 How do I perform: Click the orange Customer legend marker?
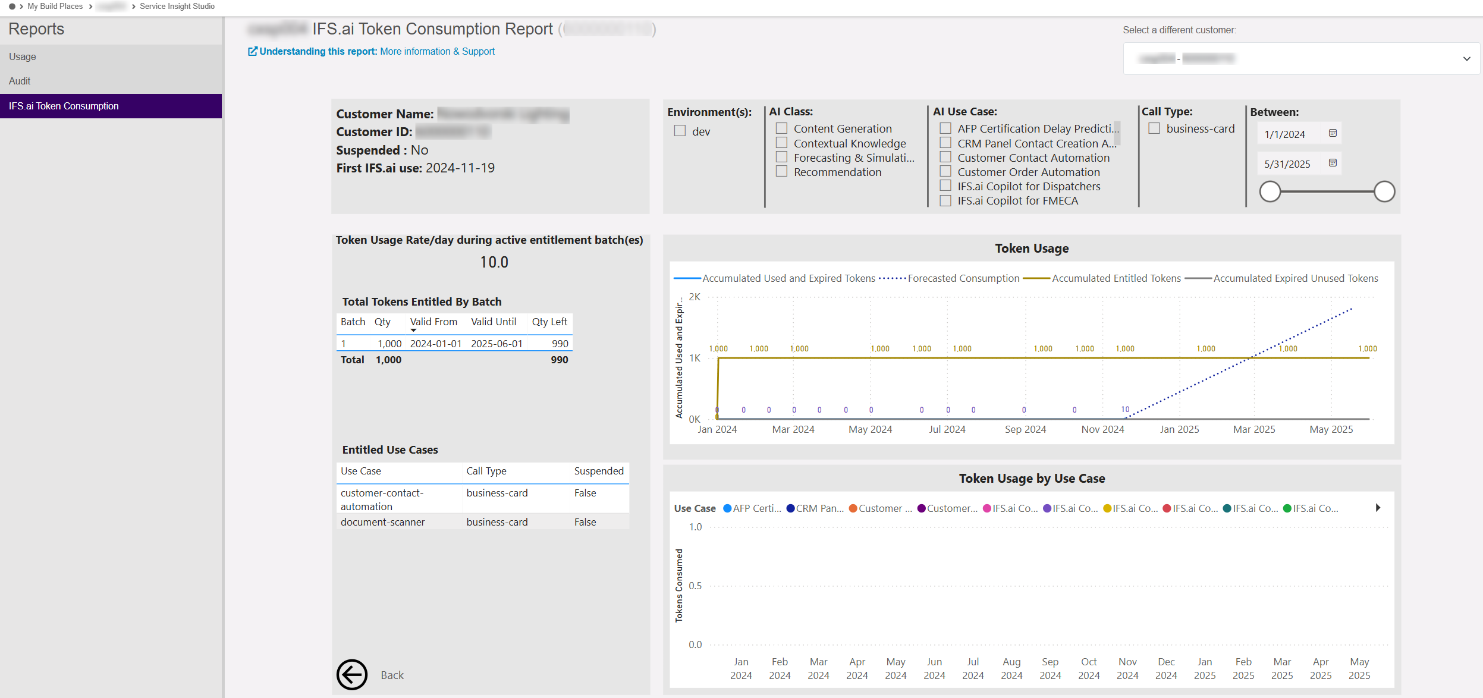point(853,508)
